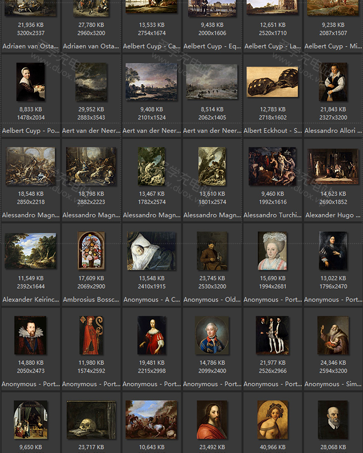The width and height of the screenshot is (363, 453).
Task: Select the Anonymous ruff-collar portrait, 14,880 KB
Action: [30, 335]
